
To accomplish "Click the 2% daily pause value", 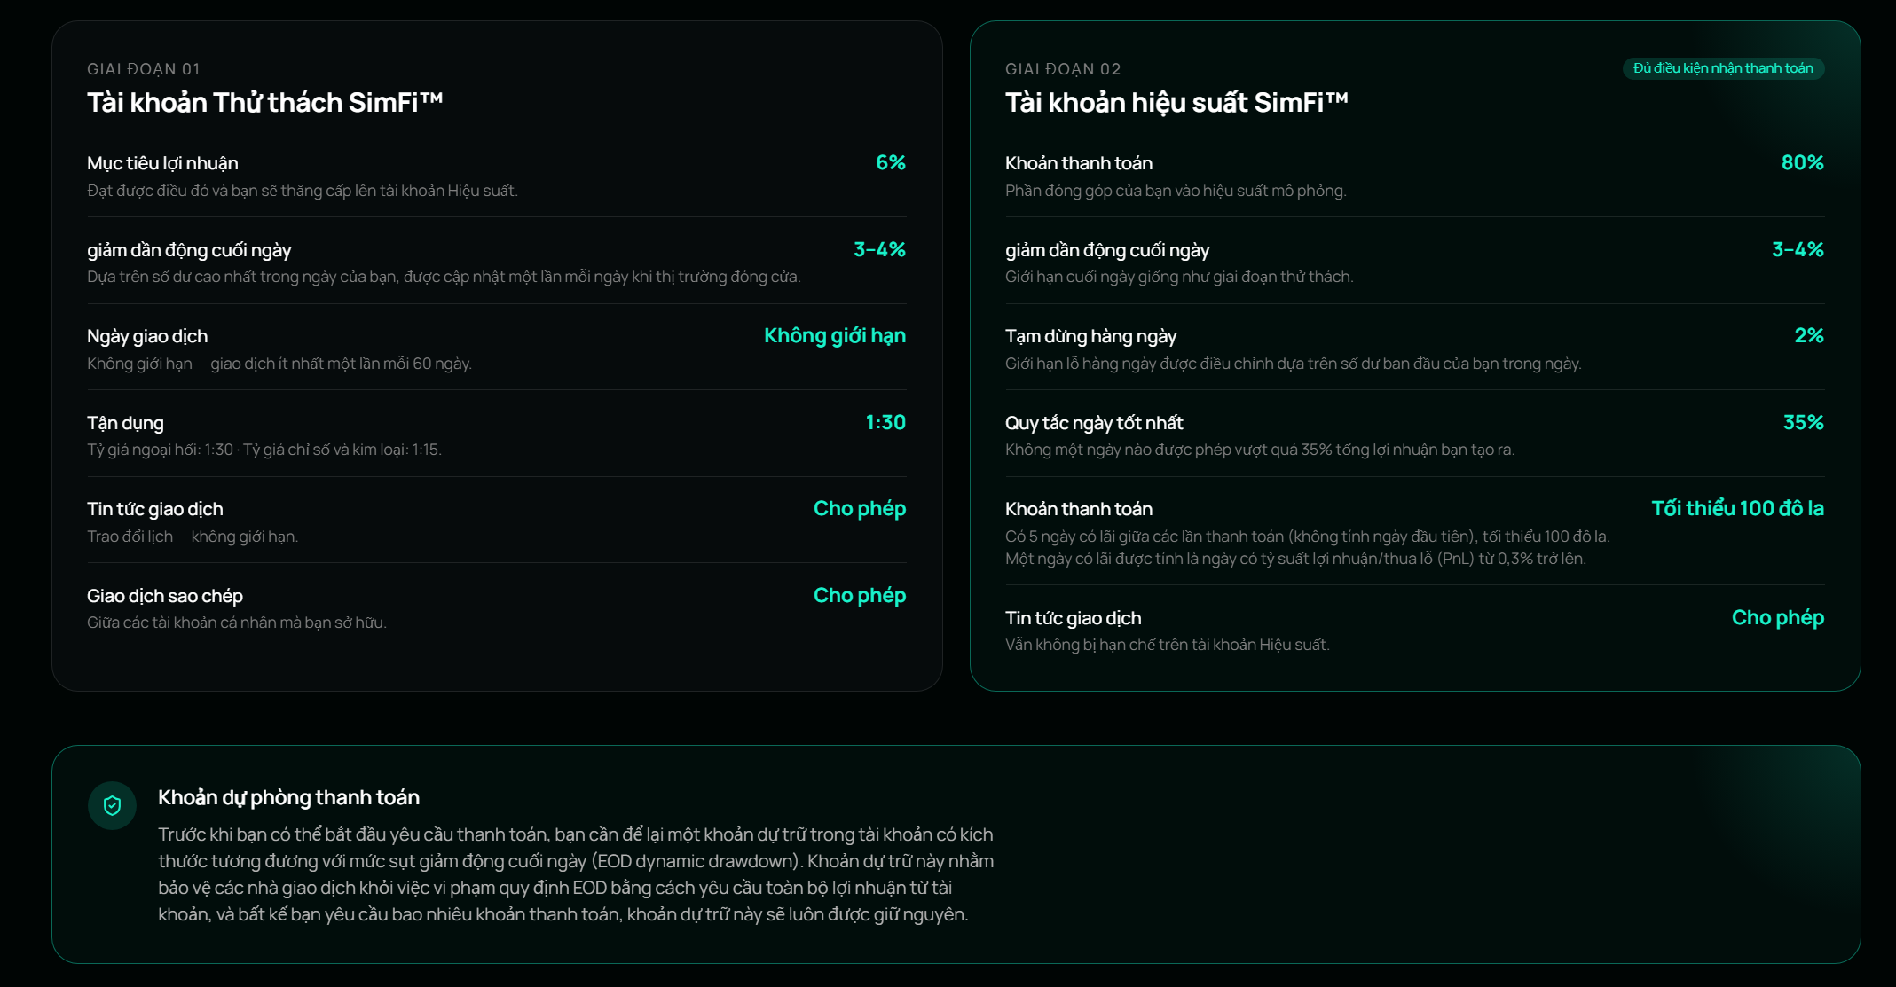I will (1809, 335).
